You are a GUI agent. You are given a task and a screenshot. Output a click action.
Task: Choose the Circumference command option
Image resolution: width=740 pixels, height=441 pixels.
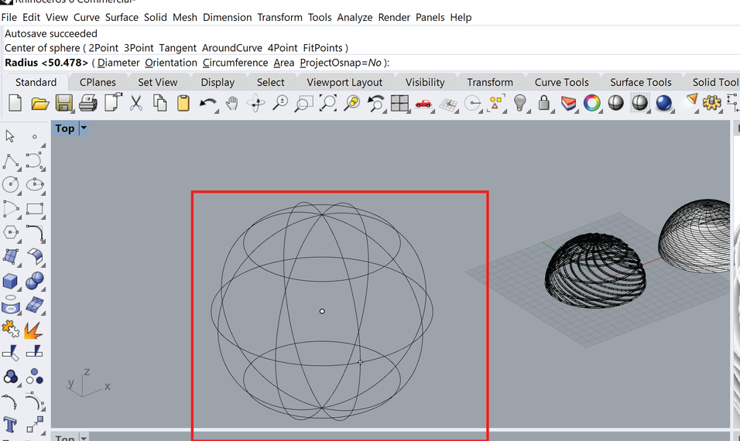[235, 63]
